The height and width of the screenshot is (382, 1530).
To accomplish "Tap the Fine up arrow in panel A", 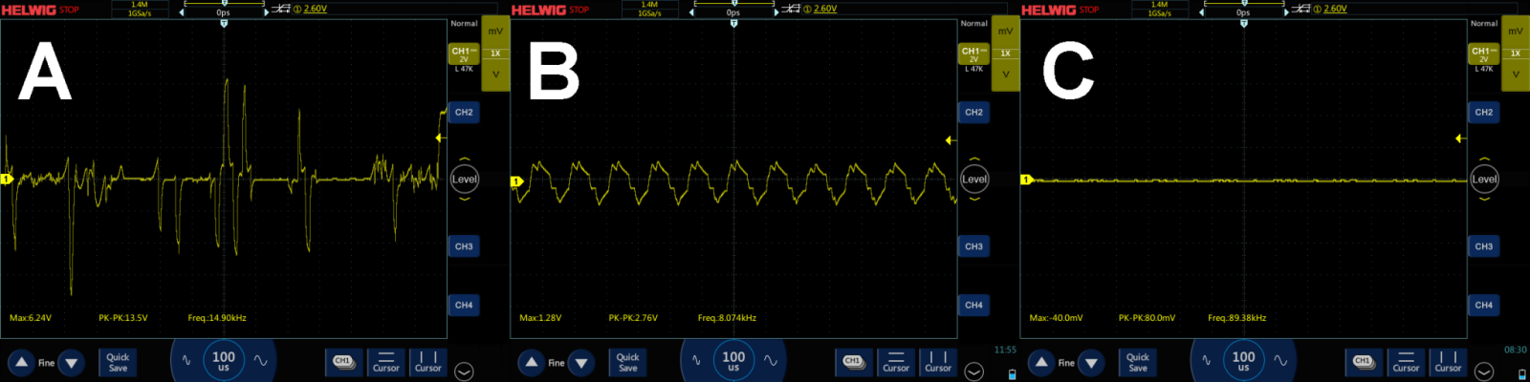I will coord(21,363).
